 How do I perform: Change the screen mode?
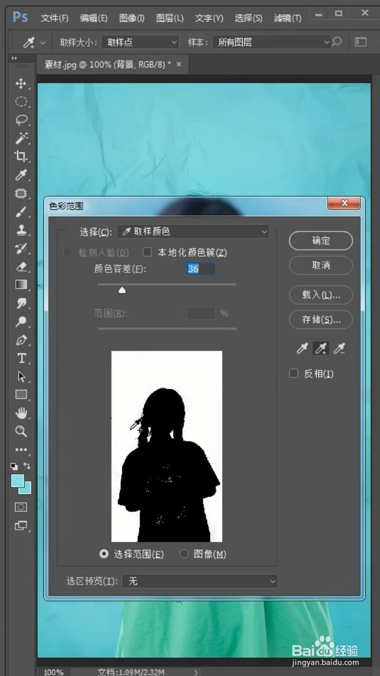21,525
